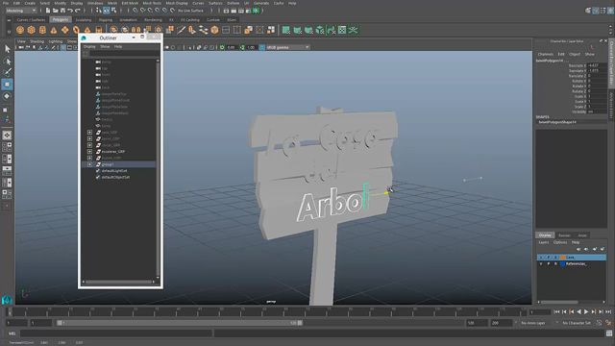
Task: Open the Mesh Tools menu
Action: [x=152, y=3]
